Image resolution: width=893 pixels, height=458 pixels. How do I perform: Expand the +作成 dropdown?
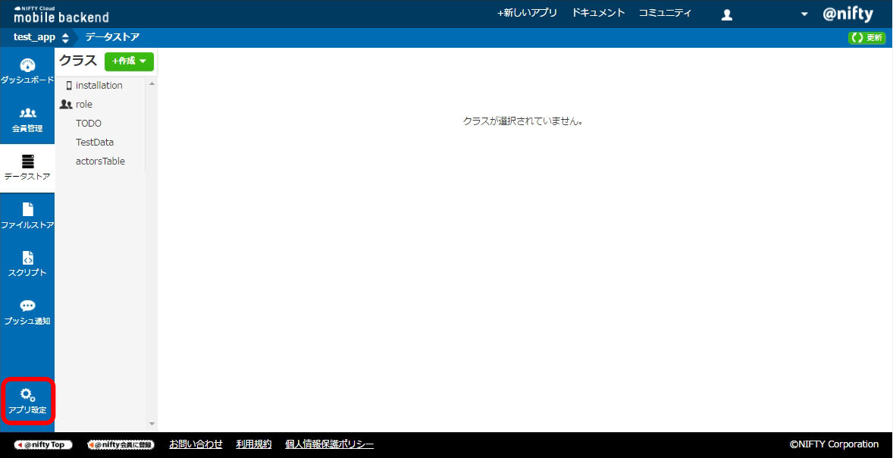click(x=129, y=61)
